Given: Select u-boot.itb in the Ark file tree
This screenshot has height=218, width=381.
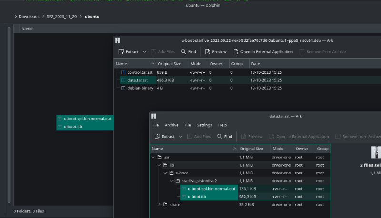Looking at the screenshot, I should click(x=197, y=196).
